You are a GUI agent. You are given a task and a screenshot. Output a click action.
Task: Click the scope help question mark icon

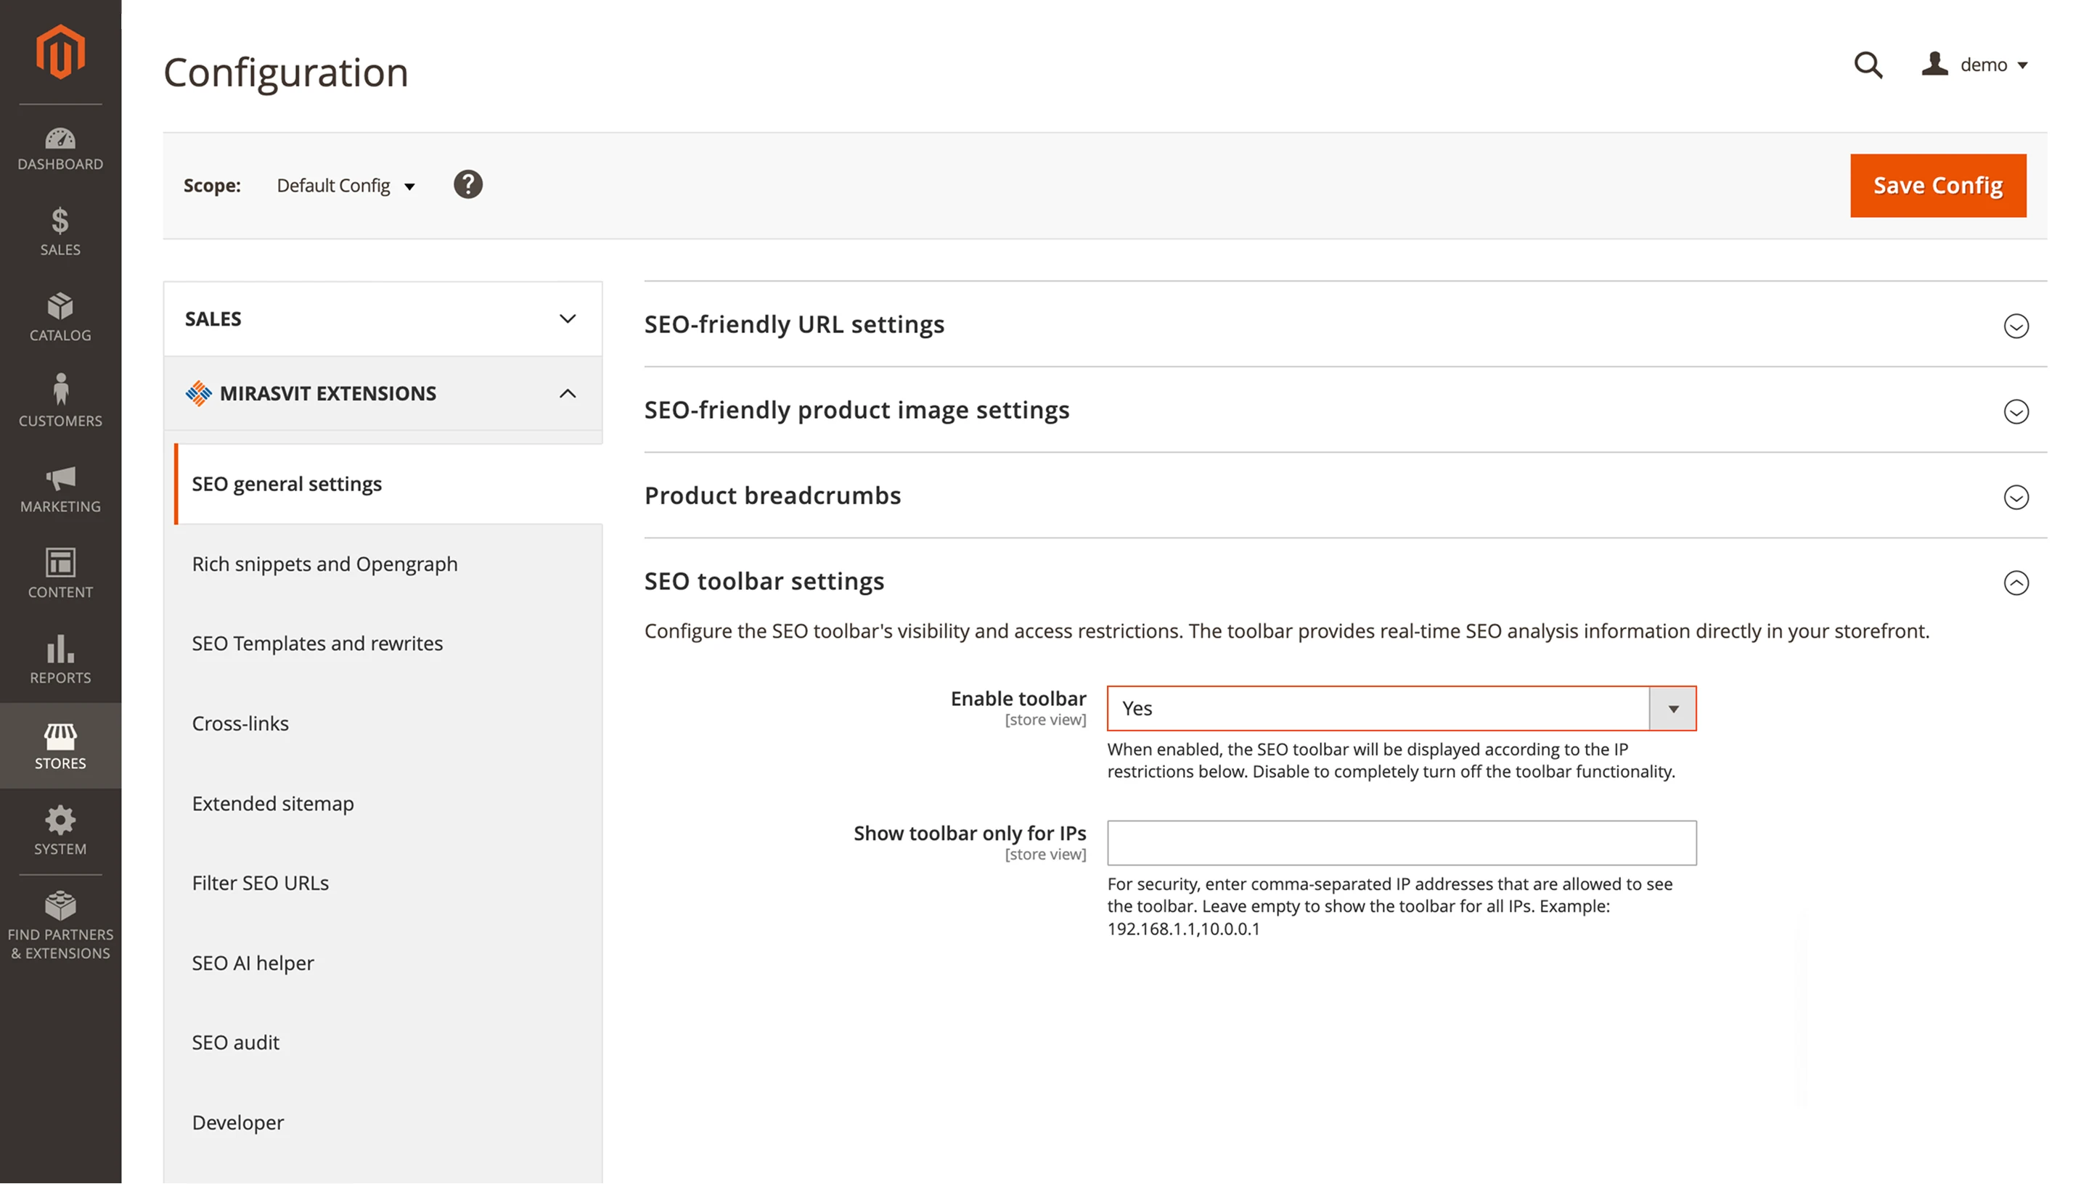[x=467, y=184]
